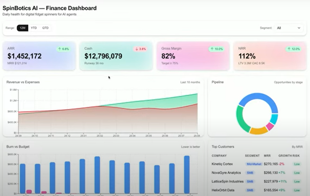Screen dimensions: 310x196
Task: Click the Mid-Market segment tag
Action: (x=254, y=164)
